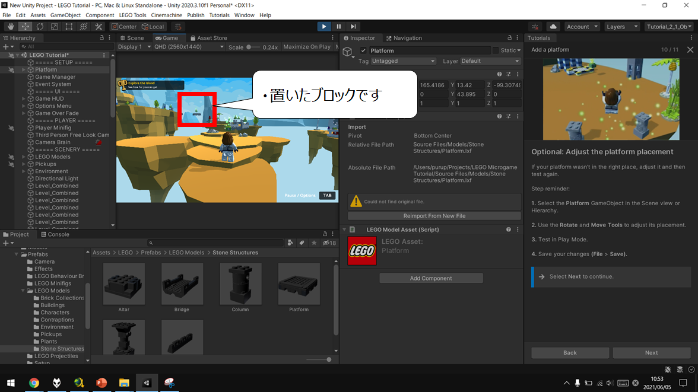Viewport: 698px width, 392px height.
Task: Toggle favorites star in Project panel
Action: coord(314,243)
